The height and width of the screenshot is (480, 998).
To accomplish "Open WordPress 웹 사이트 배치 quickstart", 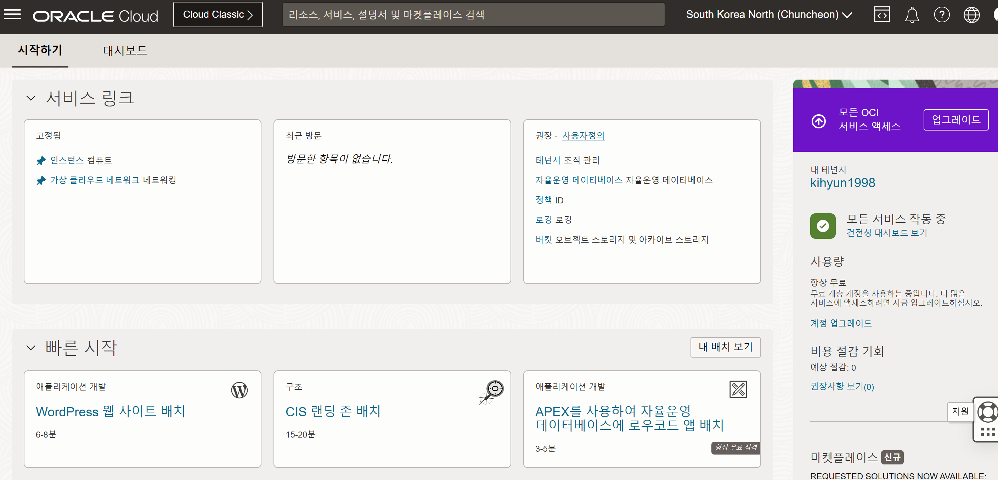I will click(x=111, y=411).
